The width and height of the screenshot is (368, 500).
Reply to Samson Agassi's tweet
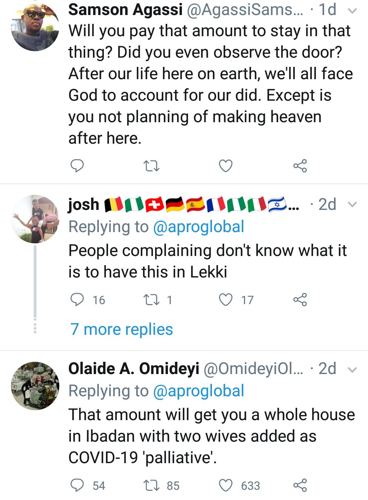(77, 166)
